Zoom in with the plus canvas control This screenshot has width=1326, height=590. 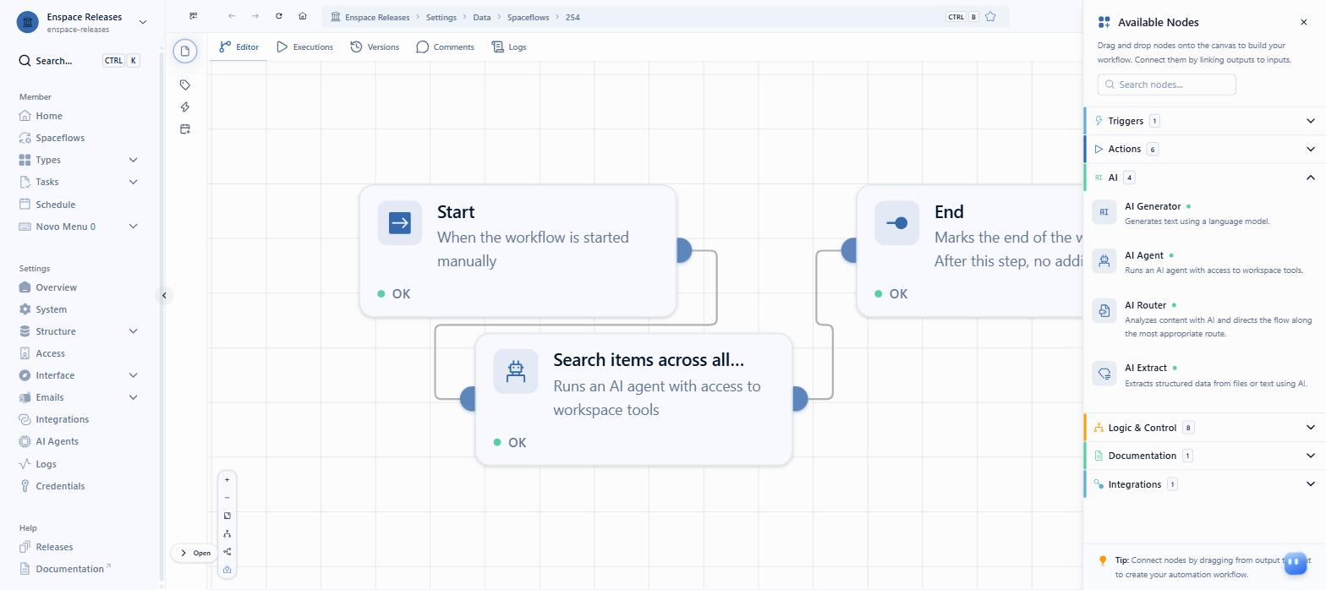coord(227,480)
